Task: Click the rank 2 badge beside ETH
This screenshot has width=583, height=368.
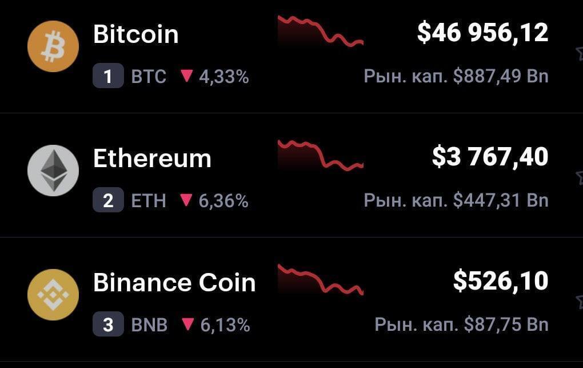Action: pos(108,201)
